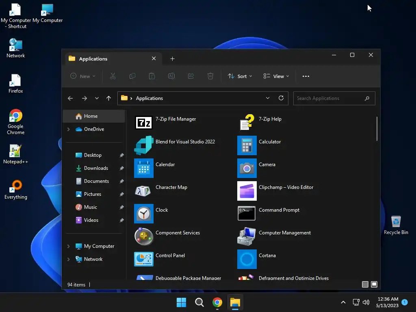Viewport: 416px width, 312px height.
Task: Go back to previous folder
Action: [x=70, y=98]
